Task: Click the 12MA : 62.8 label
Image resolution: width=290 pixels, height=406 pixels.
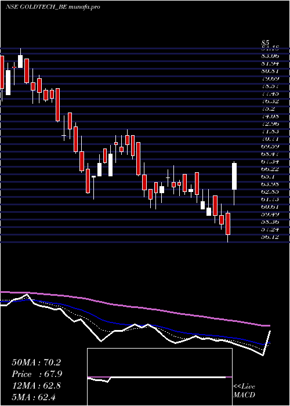Action: coord(36,386)
